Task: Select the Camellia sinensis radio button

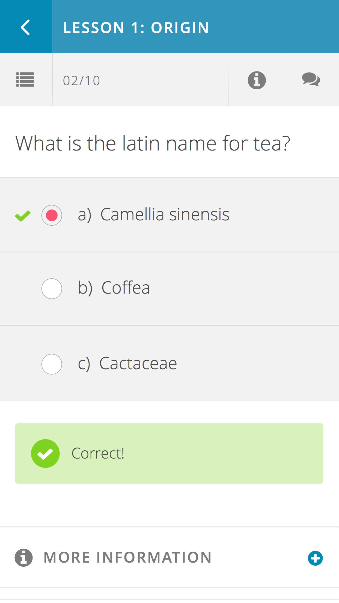Action: click(52, 215)
